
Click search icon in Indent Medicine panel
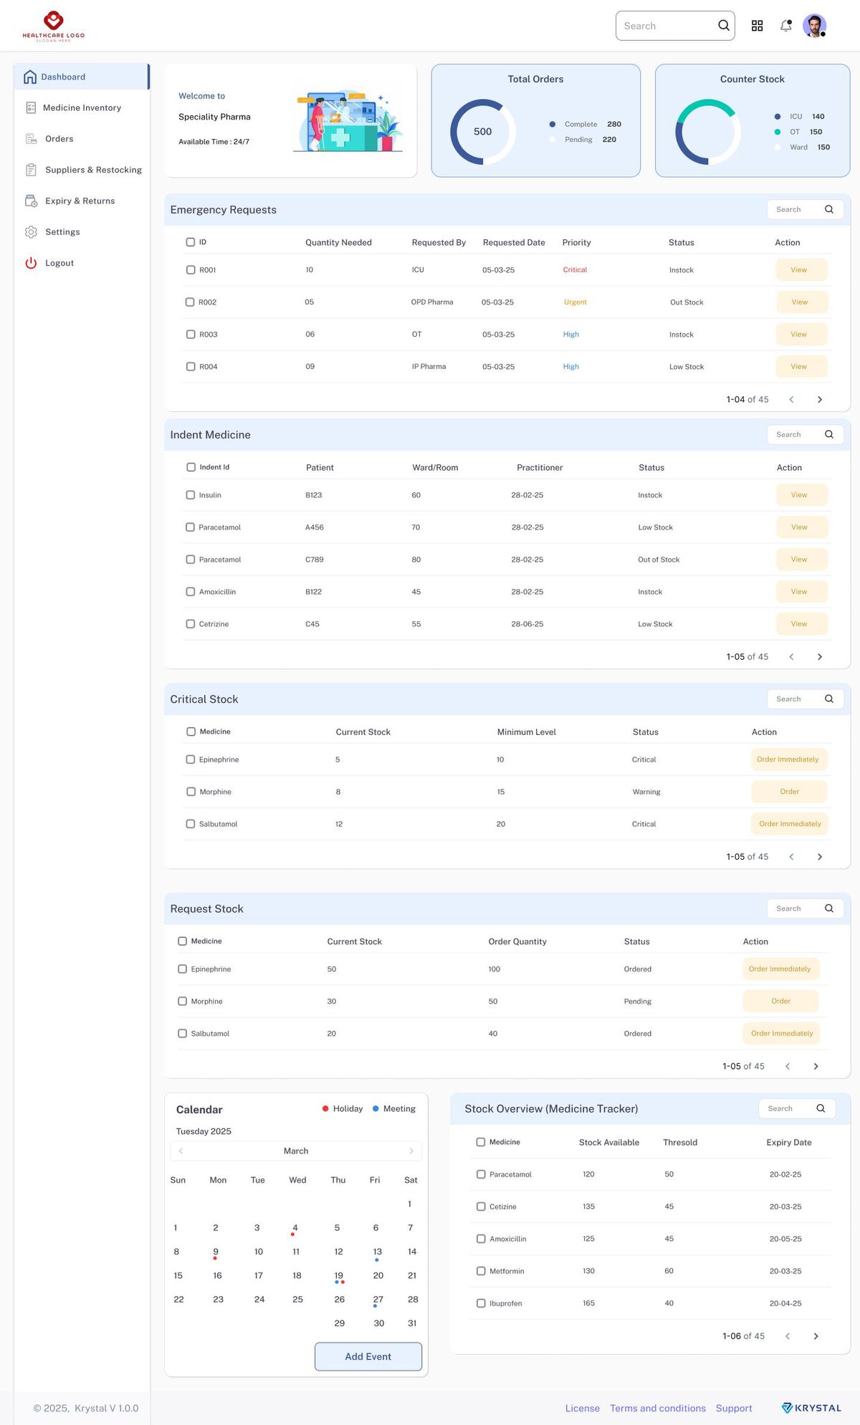pos(829,434)
